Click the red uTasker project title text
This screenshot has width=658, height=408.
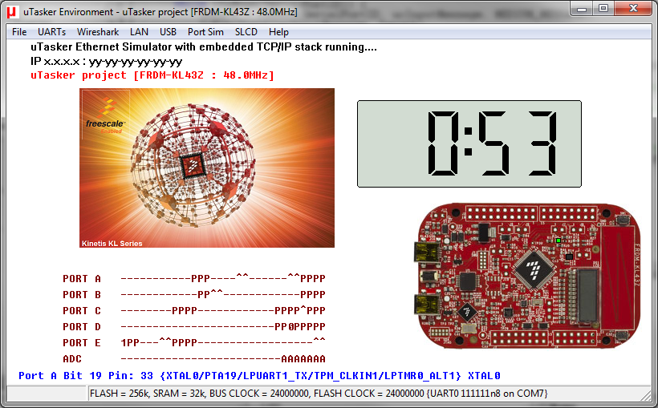click(152, 75)
